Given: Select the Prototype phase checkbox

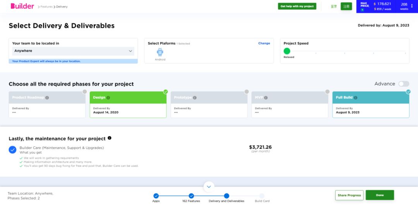Looking at the screenshot, I should click(x=247, y=92).
